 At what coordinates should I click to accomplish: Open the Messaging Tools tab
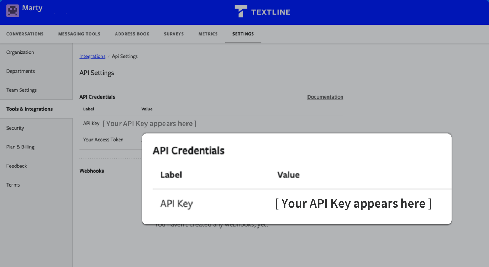(79, 34)
